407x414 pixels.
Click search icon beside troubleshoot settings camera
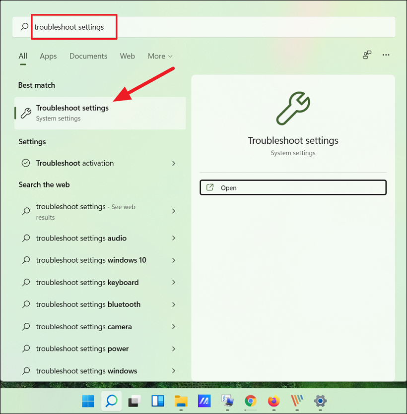[x=26, y=326]
